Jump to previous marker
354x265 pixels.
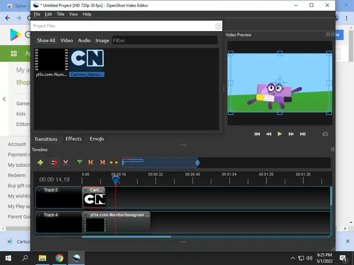pyautogui.click(x=91, y=162)
